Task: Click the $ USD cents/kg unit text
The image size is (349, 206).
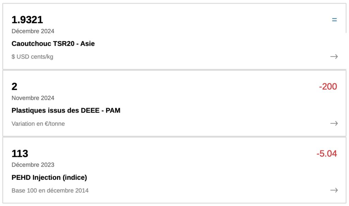Action: 32,57
